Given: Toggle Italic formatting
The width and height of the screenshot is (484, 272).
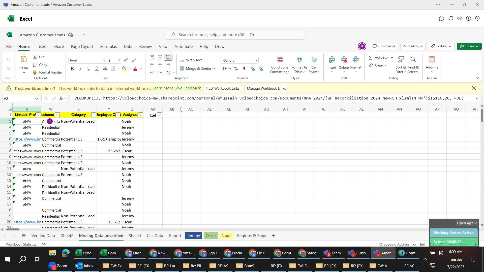Looking at the screenshot, I should pyautogui.click(x=80, y=69).
